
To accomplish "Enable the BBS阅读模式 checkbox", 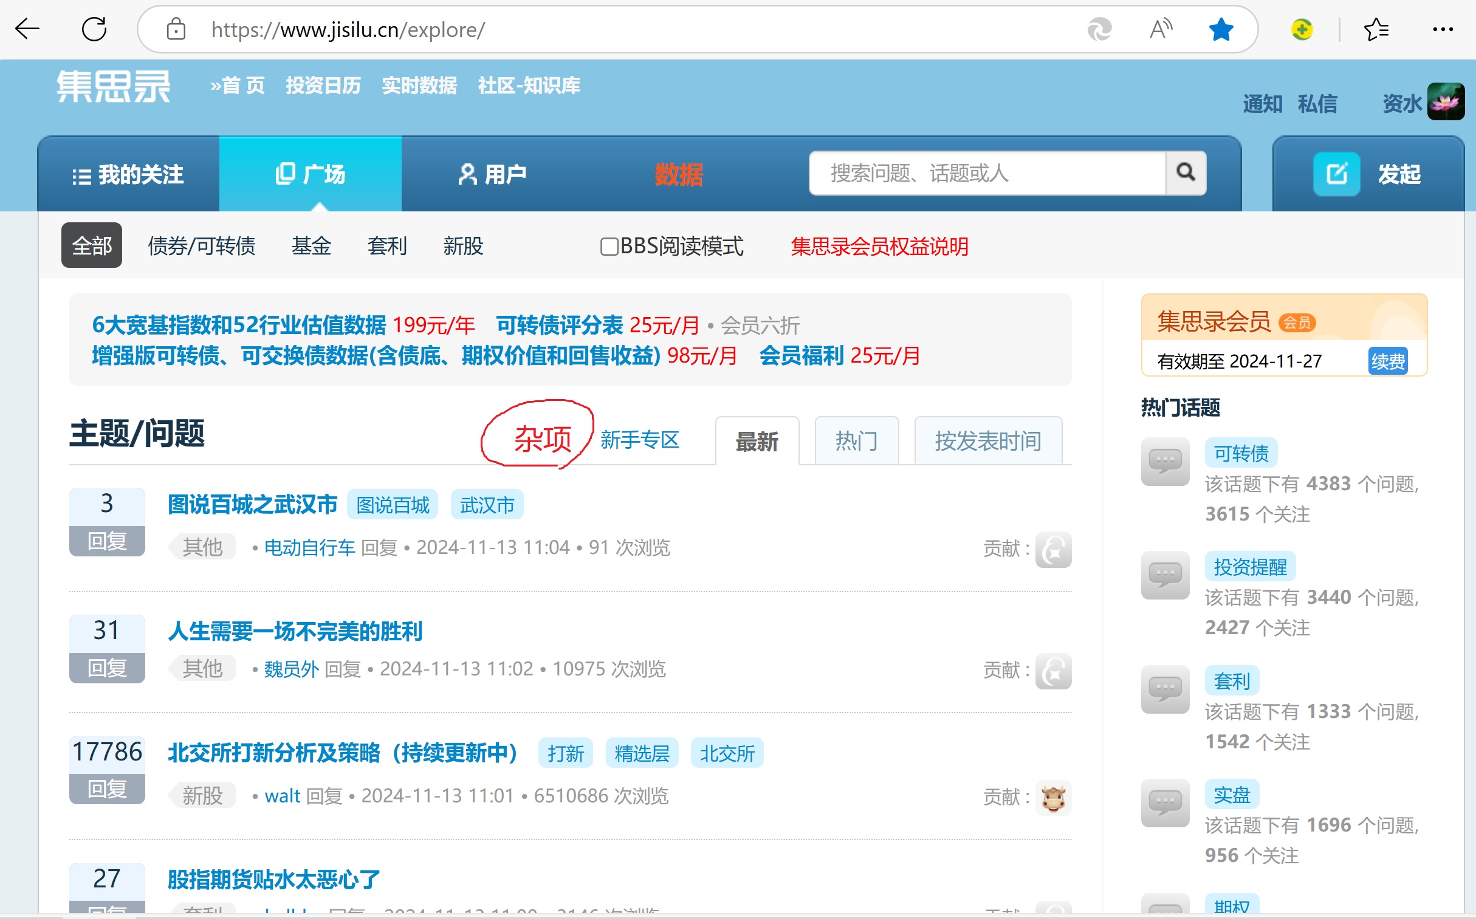I will (608, 247).
